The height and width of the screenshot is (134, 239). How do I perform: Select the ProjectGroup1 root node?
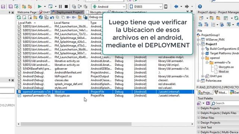click(210, 35)
